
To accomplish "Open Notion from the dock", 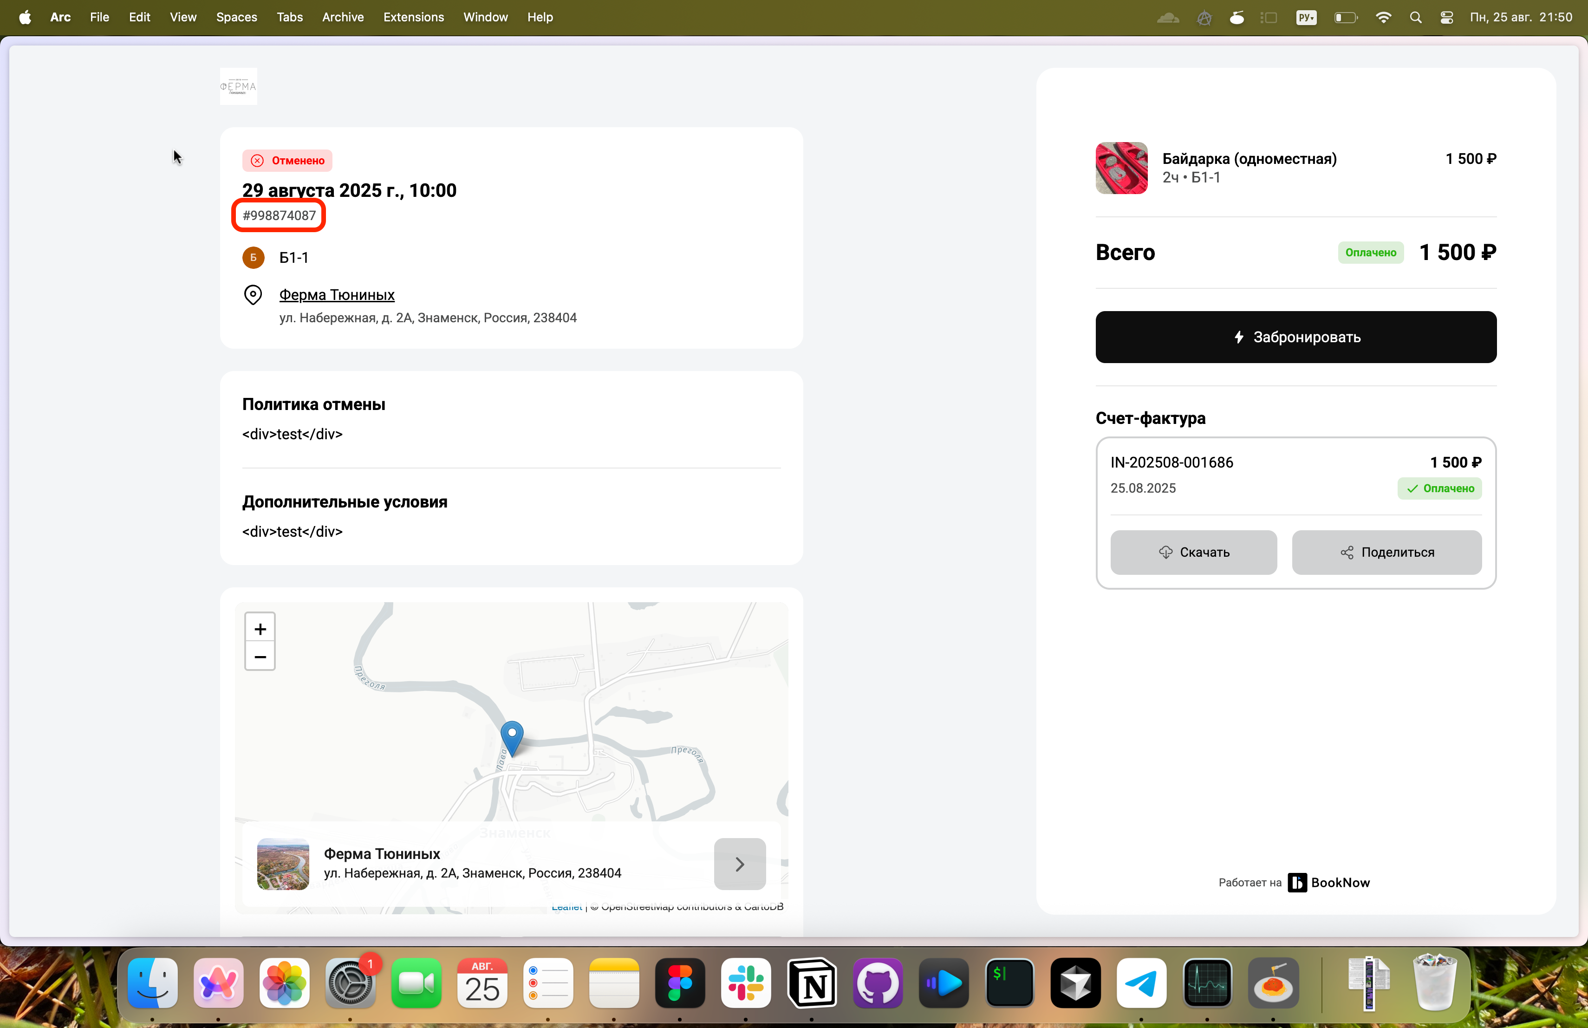I will [811, 983].
